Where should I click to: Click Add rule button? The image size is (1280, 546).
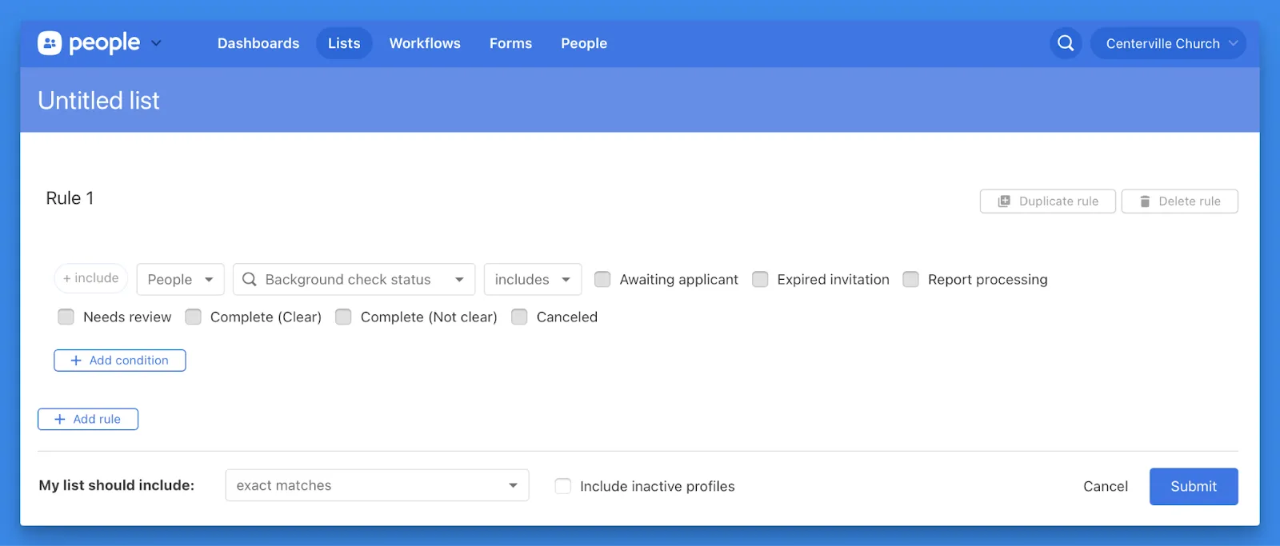(x=88, y=419)
